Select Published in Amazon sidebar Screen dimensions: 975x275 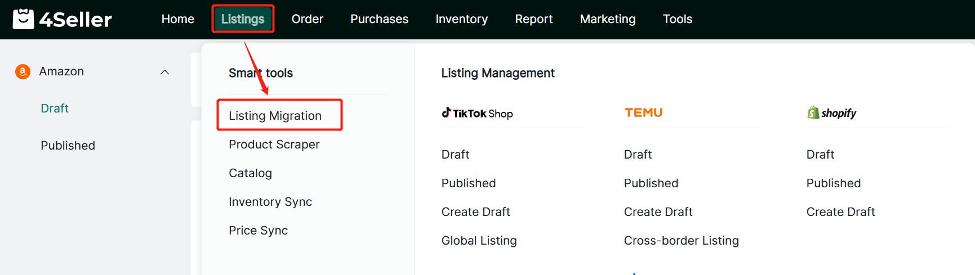(x=68, y=146)
